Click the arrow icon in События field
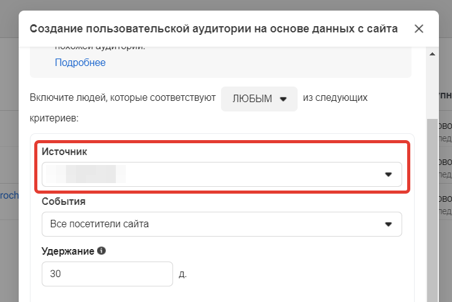This screenshot has height=302, width=452. point(388,224)
